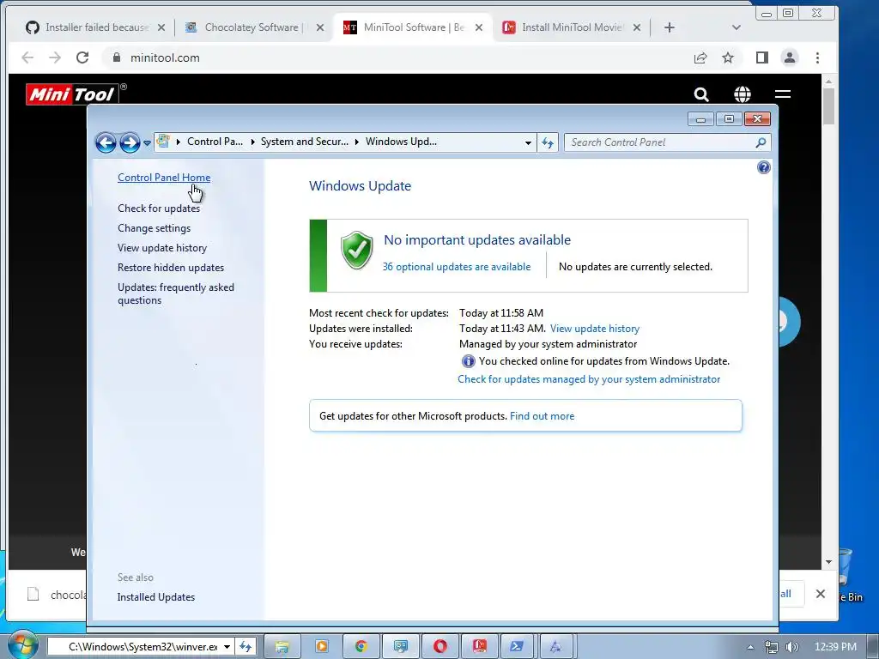Open Chrome tab search chevron
The height and width of the screenshot is (659, 879).
[737, 27]
